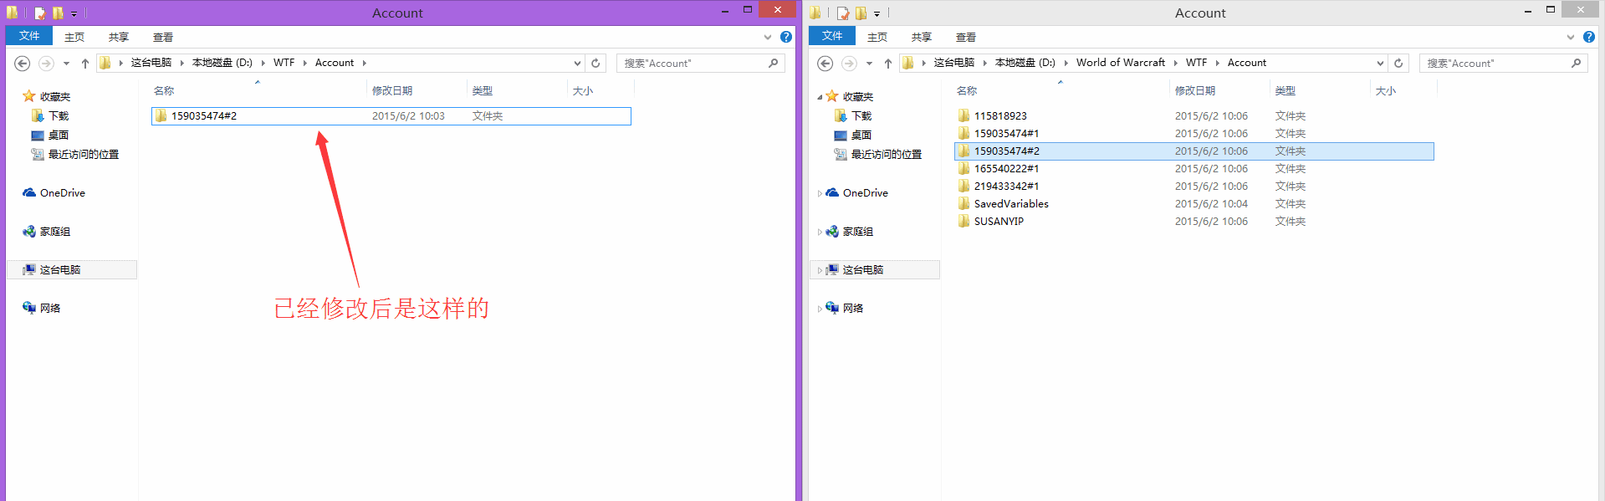Click the back arrow in right window

825,64
